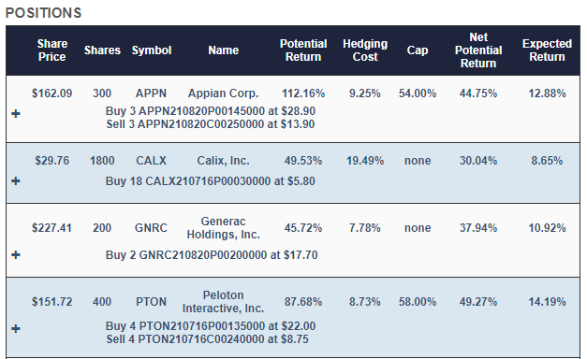Click the Potential Return column header
This screenshot has width=587, height=359.
coord(303,50)
